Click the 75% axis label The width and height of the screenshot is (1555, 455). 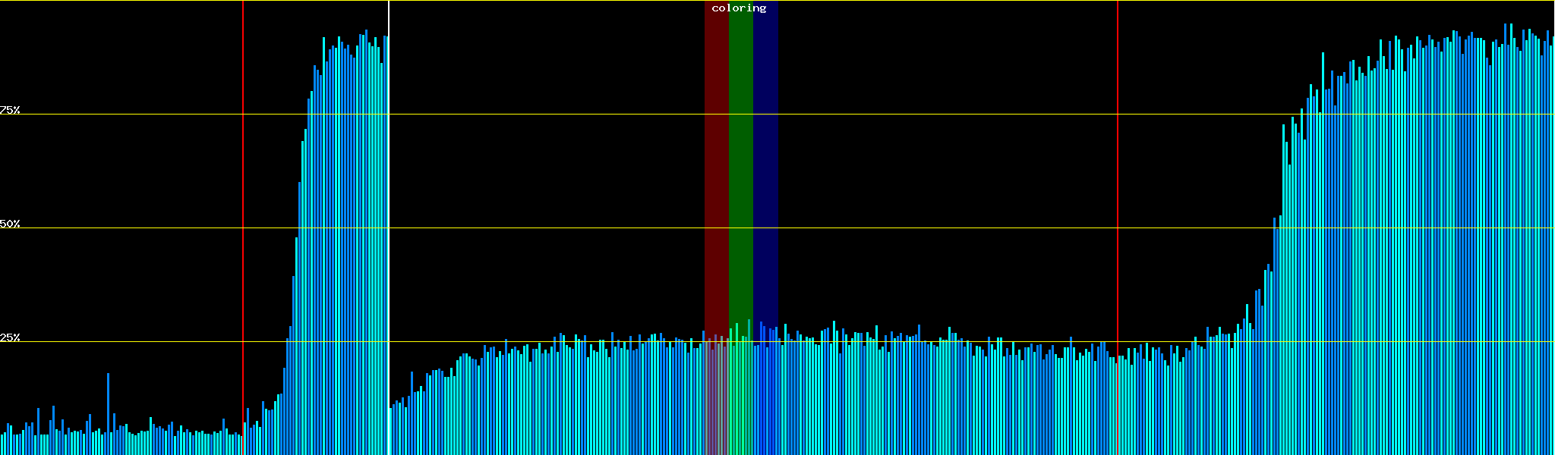coord(10,110)
